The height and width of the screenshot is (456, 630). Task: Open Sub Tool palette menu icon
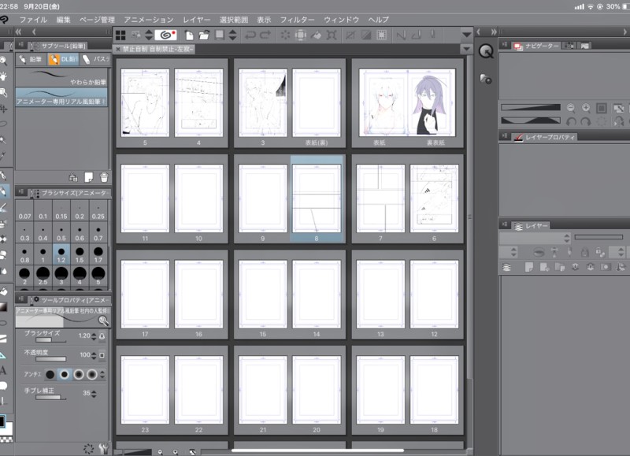[21, 45]
